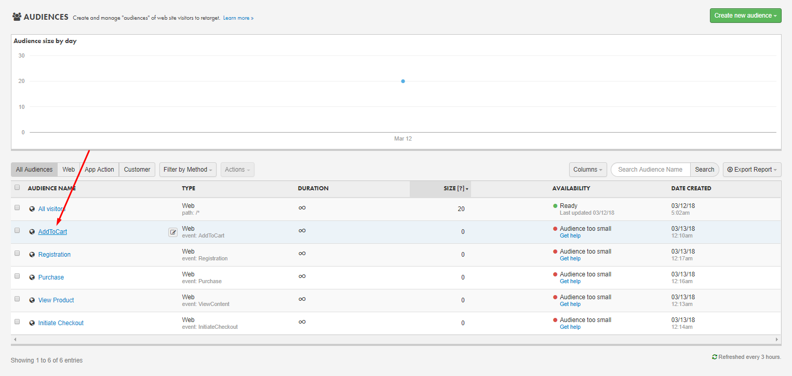Sort by Audience Name column header

[52, 188]
